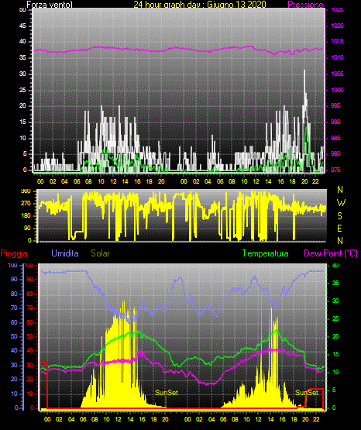Select the olive 'Solar' legend label
The image size is (361, 430).
click(x=100, y=253)
